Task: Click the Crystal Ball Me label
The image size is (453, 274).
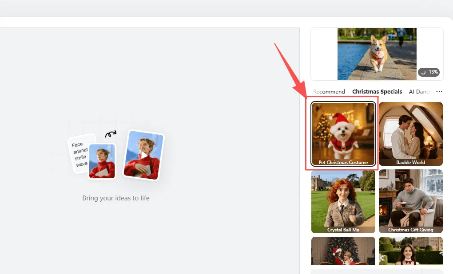Action: coord(343,230)
